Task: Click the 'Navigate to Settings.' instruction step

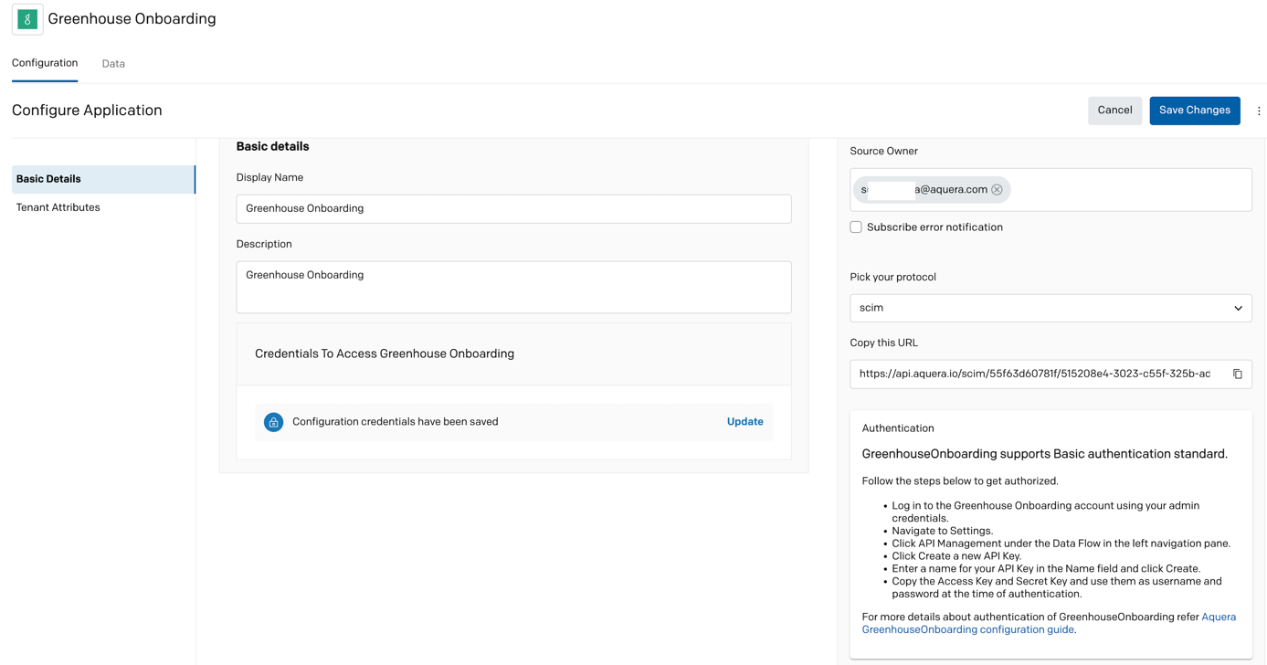Action: click(942, 531)
